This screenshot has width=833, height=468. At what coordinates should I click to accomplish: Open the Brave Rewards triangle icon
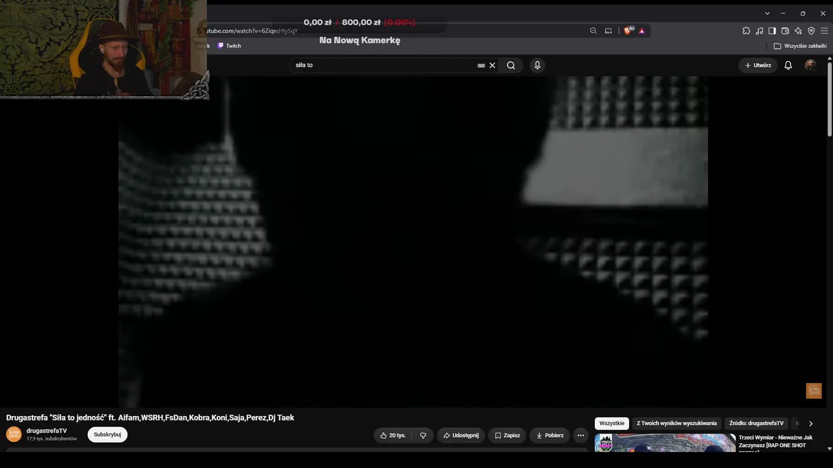click(642, 31)
